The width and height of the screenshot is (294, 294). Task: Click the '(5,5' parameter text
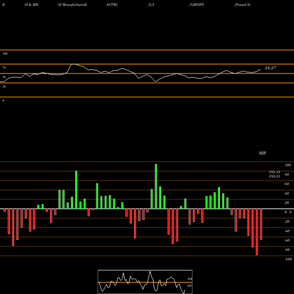[151, 5]
